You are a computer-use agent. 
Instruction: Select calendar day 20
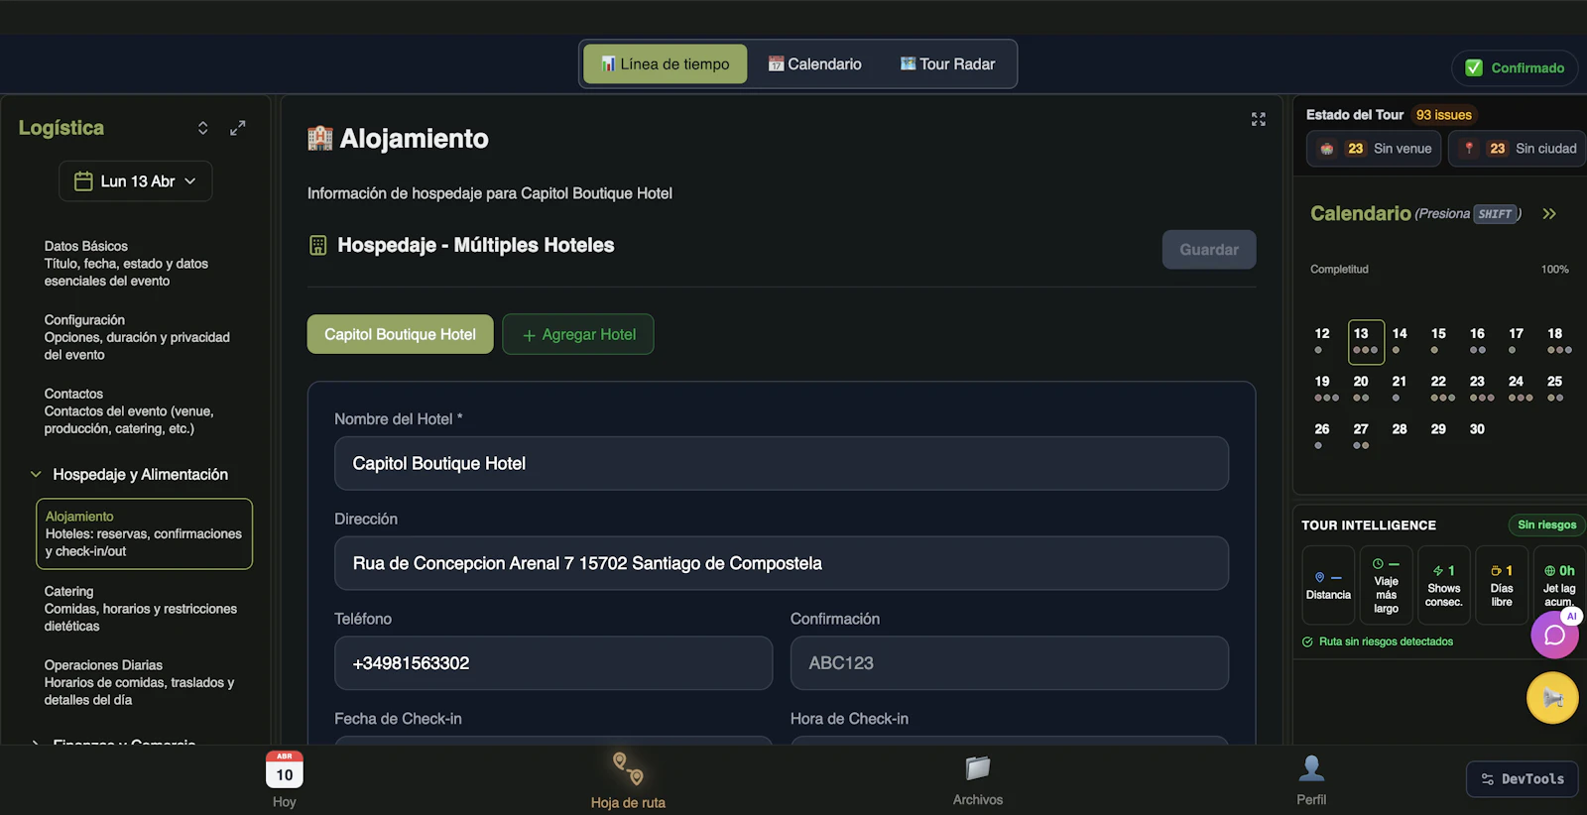[x=1361, y=389]
